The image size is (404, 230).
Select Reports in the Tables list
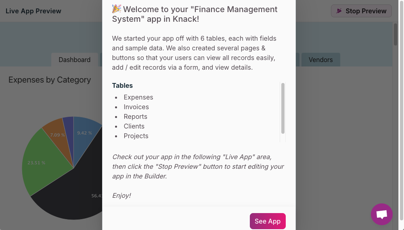pyautogui.click(x=136, y=116)
